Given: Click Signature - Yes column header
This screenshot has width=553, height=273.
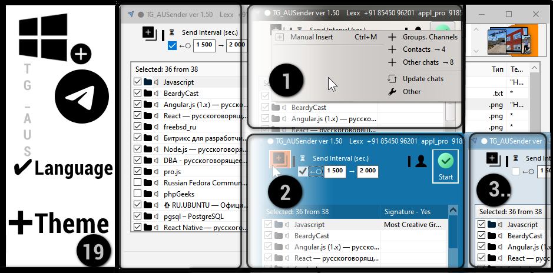Looking at the screenshot, I should (413, 212).
